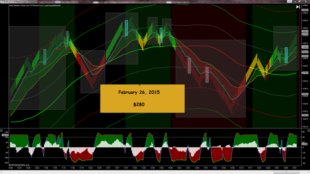Minimize the chart window
The image size is (310, 174).
[295, 2]
